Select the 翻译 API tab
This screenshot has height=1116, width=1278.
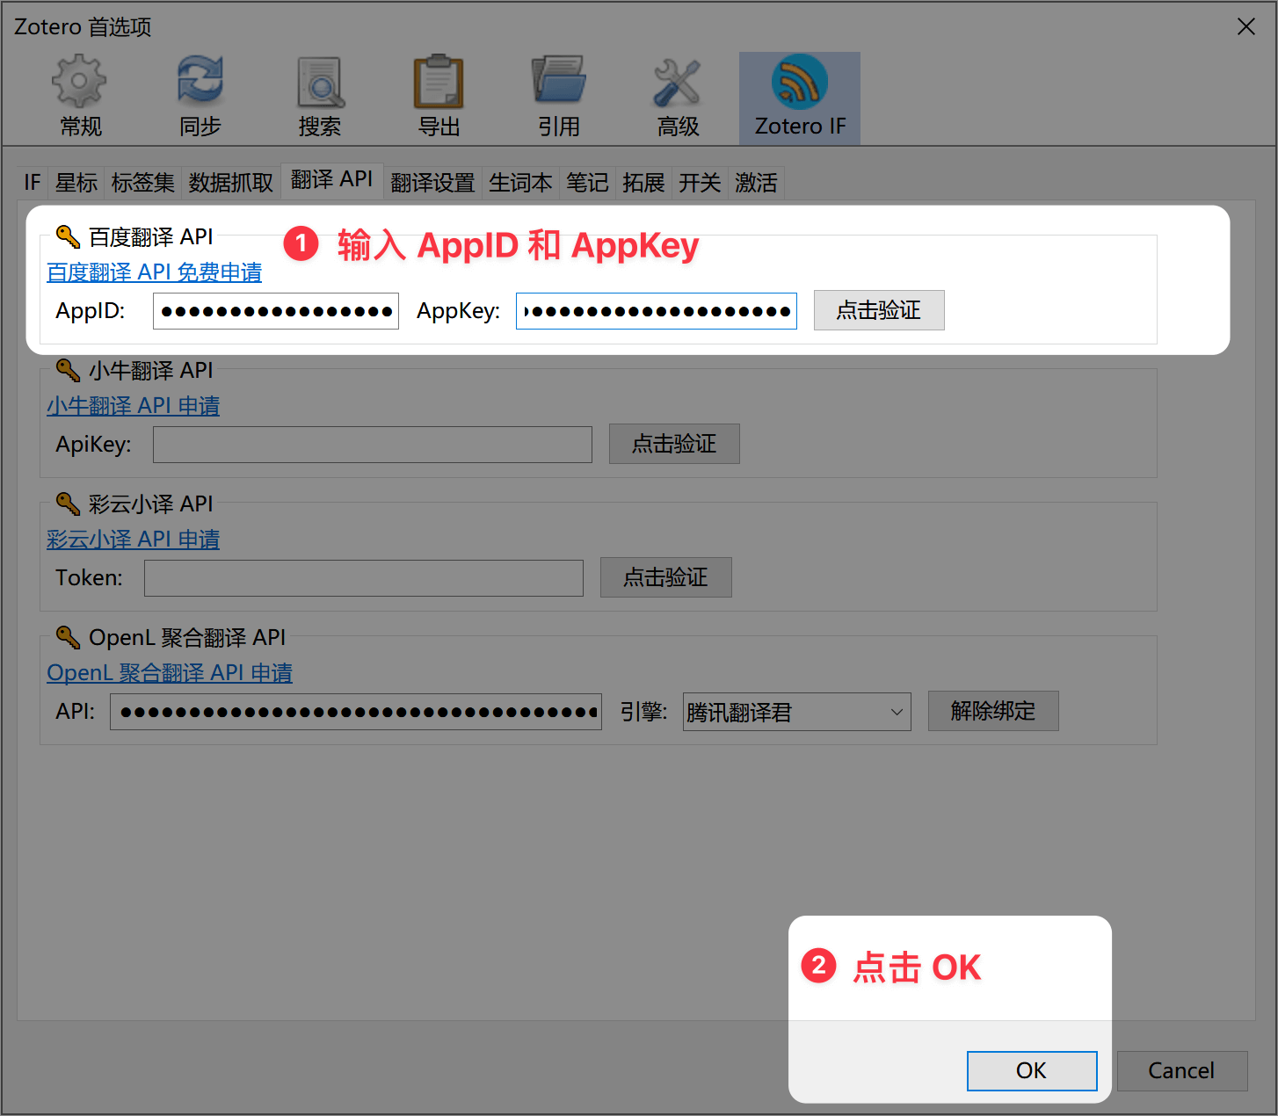click(332, 180)
